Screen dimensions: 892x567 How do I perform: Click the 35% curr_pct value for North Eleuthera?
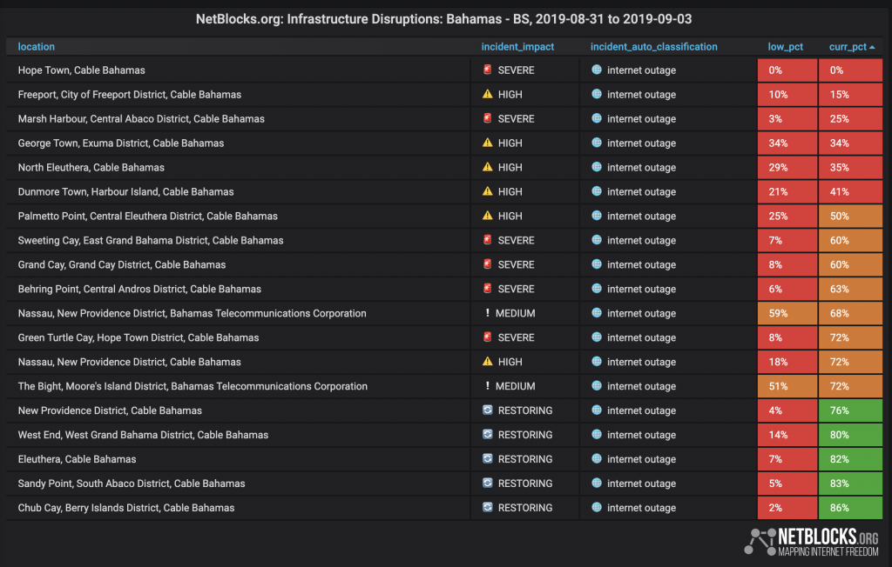point(839,168)
